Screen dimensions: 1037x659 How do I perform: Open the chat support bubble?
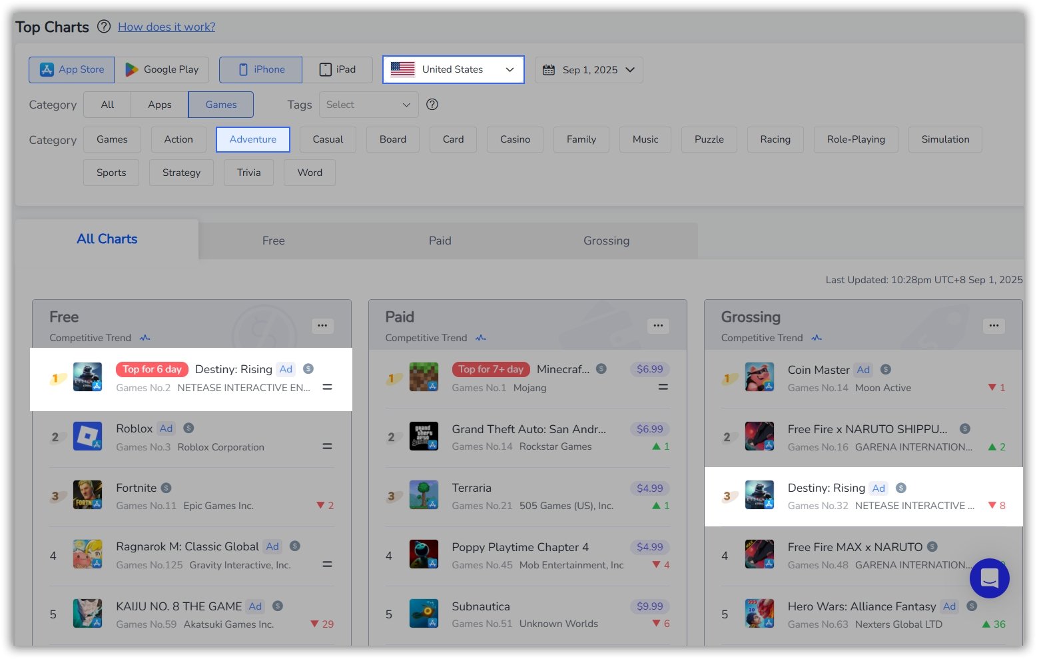tap(989, 578)
